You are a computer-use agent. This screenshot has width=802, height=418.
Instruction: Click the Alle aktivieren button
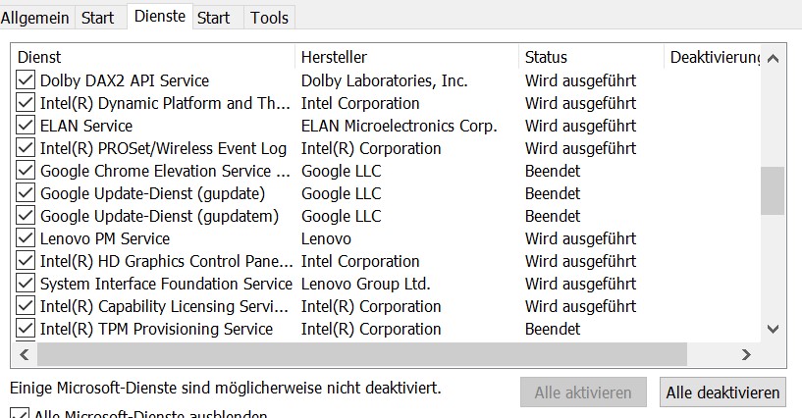pyautogui.click(x=583, y=392)
